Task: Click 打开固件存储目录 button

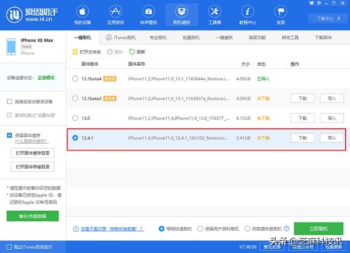Action: [33, 167]
